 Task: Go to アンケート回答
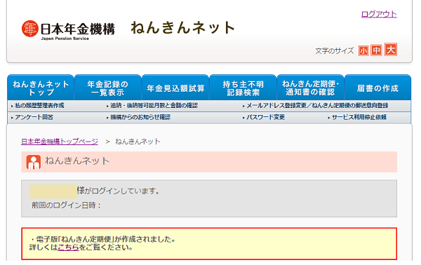[34, 117]
